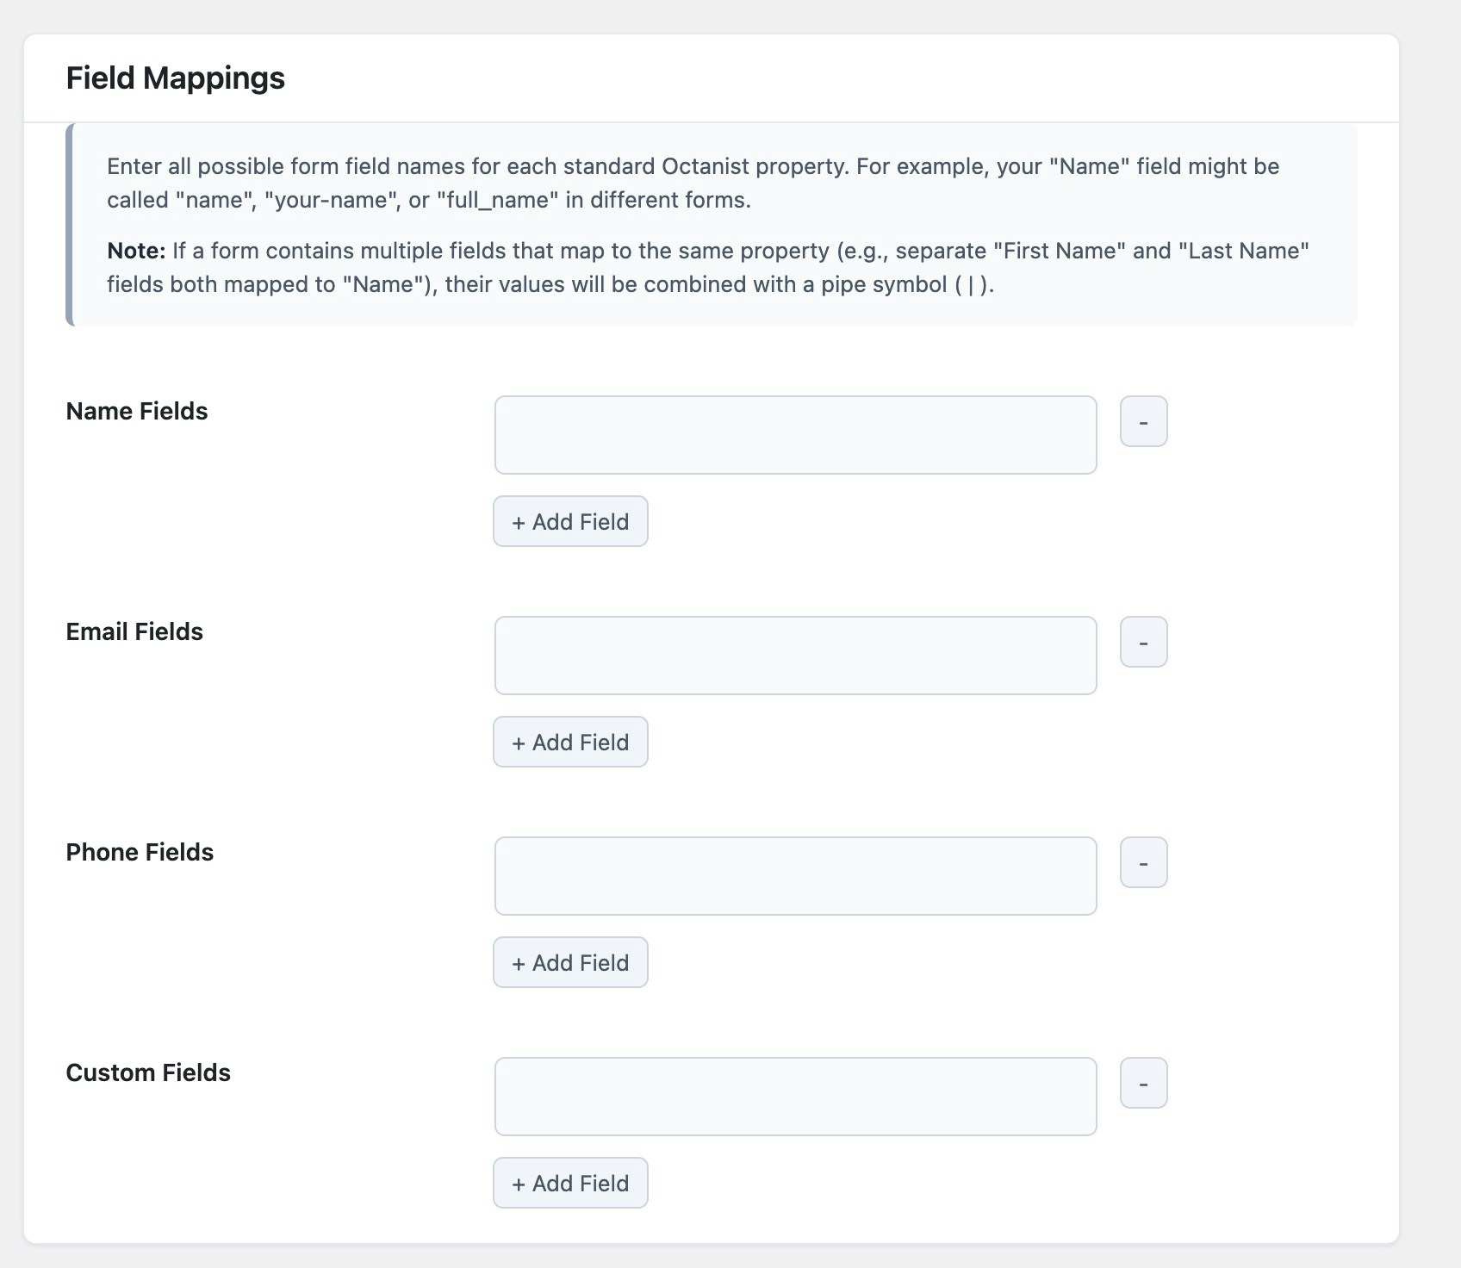
Task: Click the minus button beside Name Fields input
Action: [1143, 421]
